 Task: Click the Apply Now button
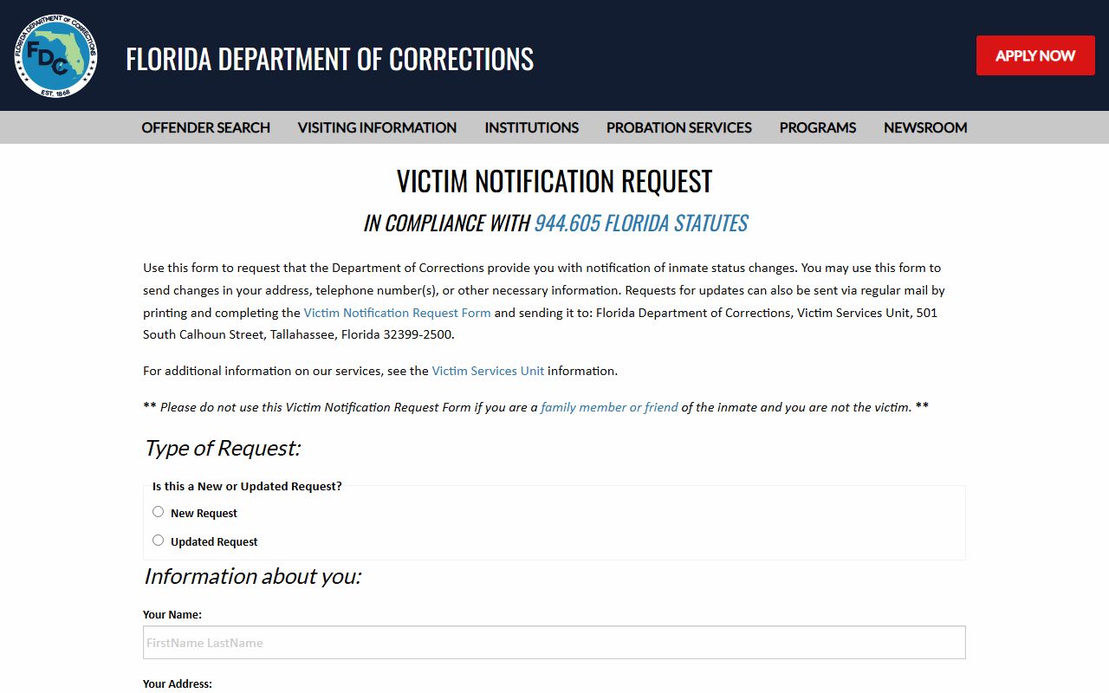point(1035,55)
